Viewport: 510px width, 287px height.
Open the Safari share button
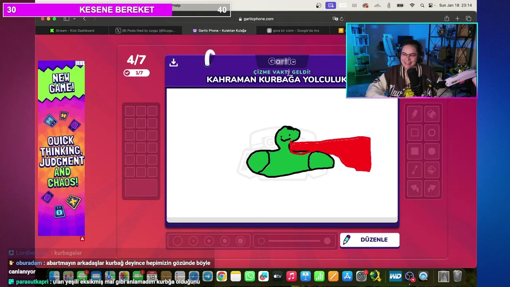point(447,19)
